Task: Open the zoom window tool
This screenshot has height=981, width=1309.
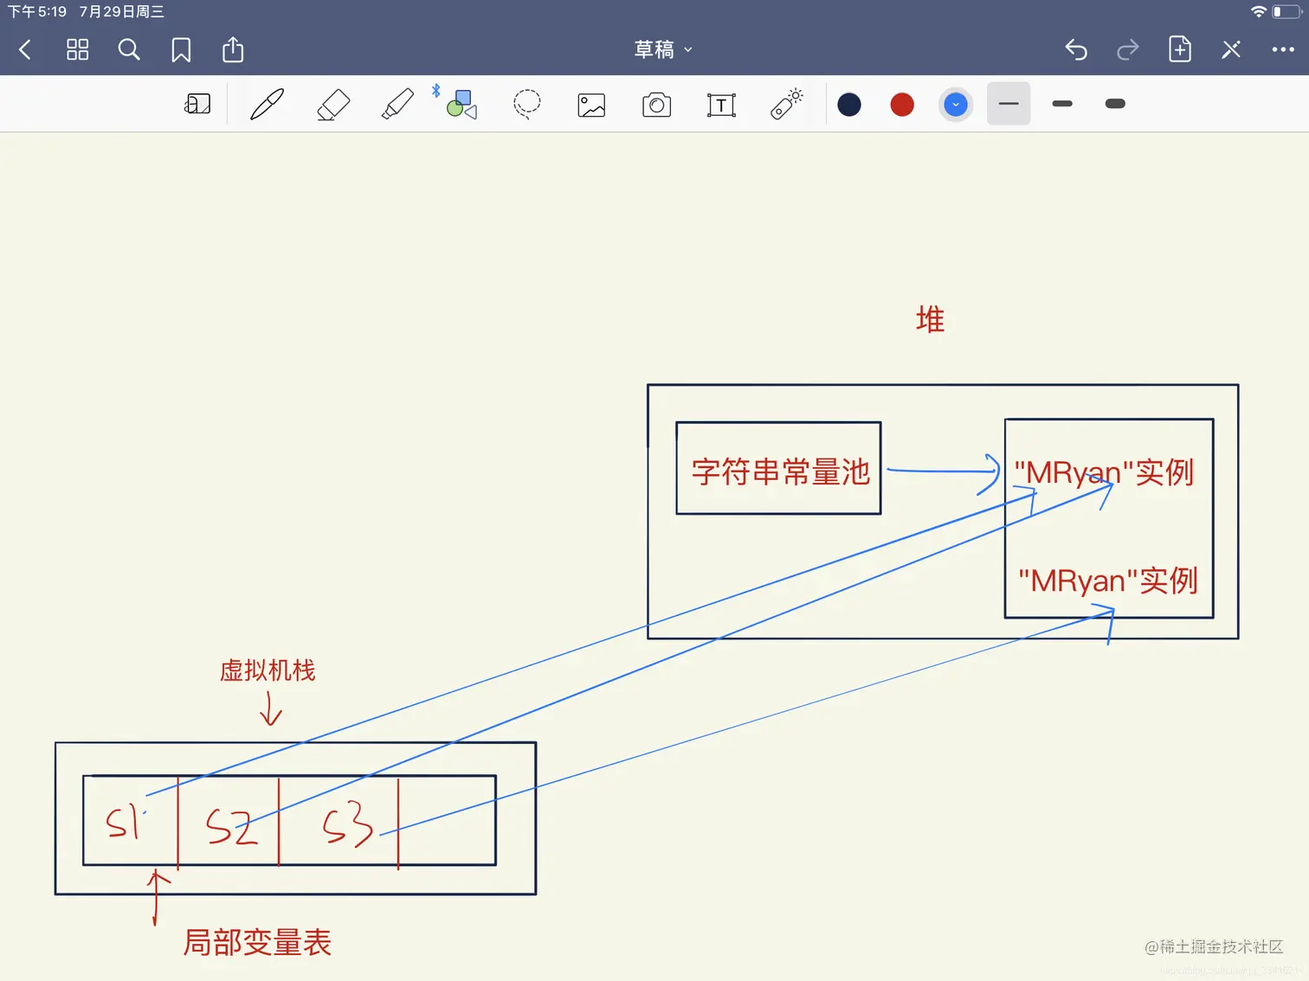Action: [x=197, y=104]
